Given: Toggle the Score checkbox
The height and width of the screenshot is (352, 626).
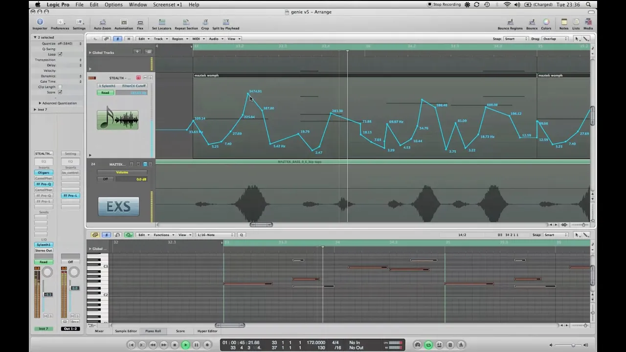Looking at the screenshot, I should click(x=60, y=92).
